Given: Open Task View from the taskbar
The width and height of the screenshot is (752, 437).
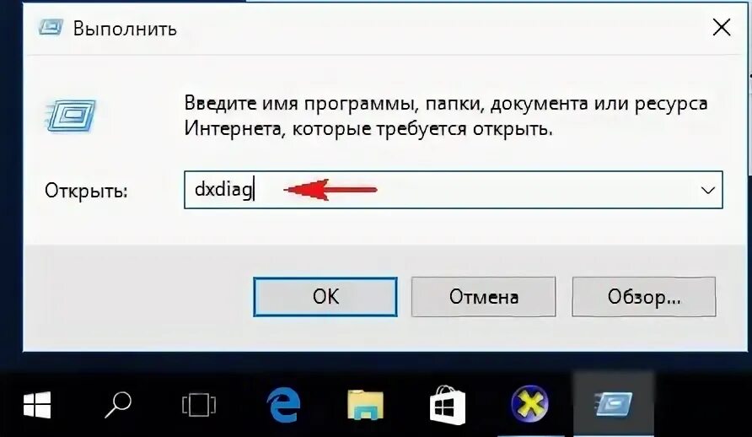Looking at the screenshot, I should point(199,405).
